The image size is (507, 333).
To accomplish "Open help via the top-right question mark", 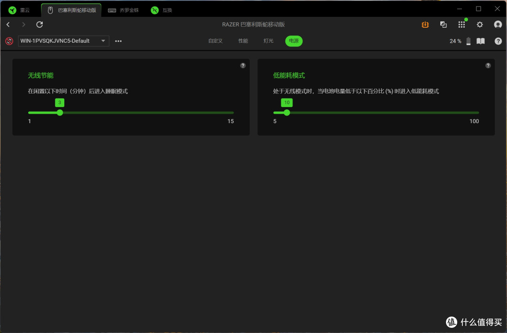I will (498, 41).
